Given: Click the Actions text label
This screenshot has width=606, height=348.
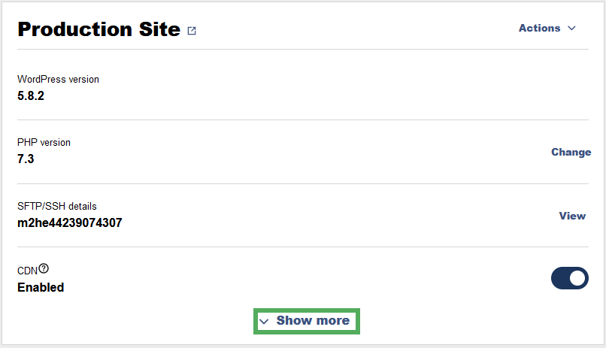Looking at the screenshot, I should (540, 29).
